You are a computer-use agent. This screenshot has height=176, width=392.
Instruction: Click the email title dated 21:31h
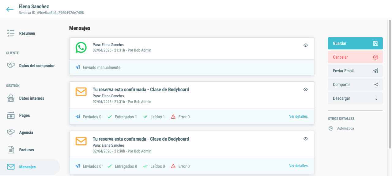141,90
